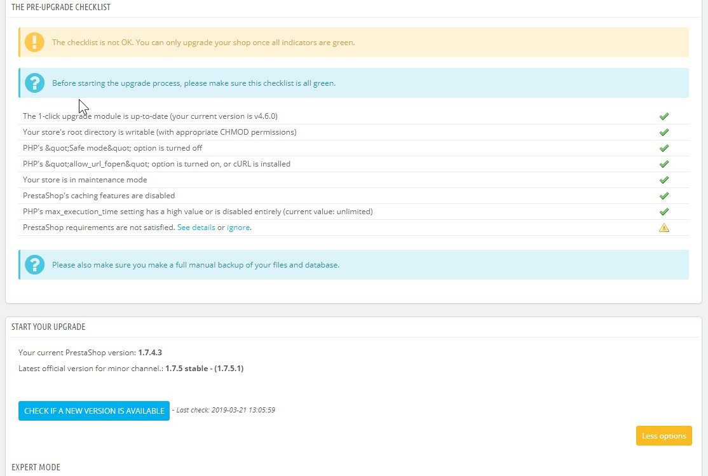708x476 pixels.
Task: Click 'PrestaShop requirements are not satisfied' text
Action: tap(99, 227)
